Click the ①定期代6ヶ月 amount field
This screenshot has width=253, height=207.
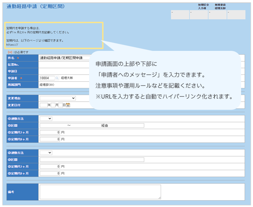50,139
